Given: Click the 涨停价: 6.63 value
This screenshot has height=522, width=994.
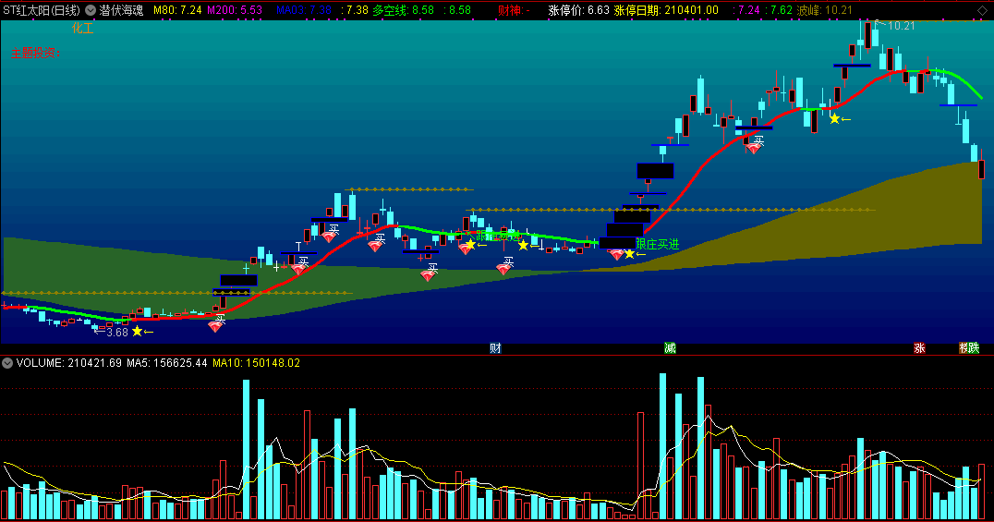Looking at the screenshot, I should pos(579,10).
